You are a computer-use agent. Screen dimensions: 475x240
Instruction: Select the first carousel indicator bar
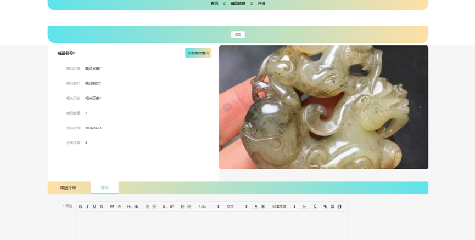(x=315, y=166)
